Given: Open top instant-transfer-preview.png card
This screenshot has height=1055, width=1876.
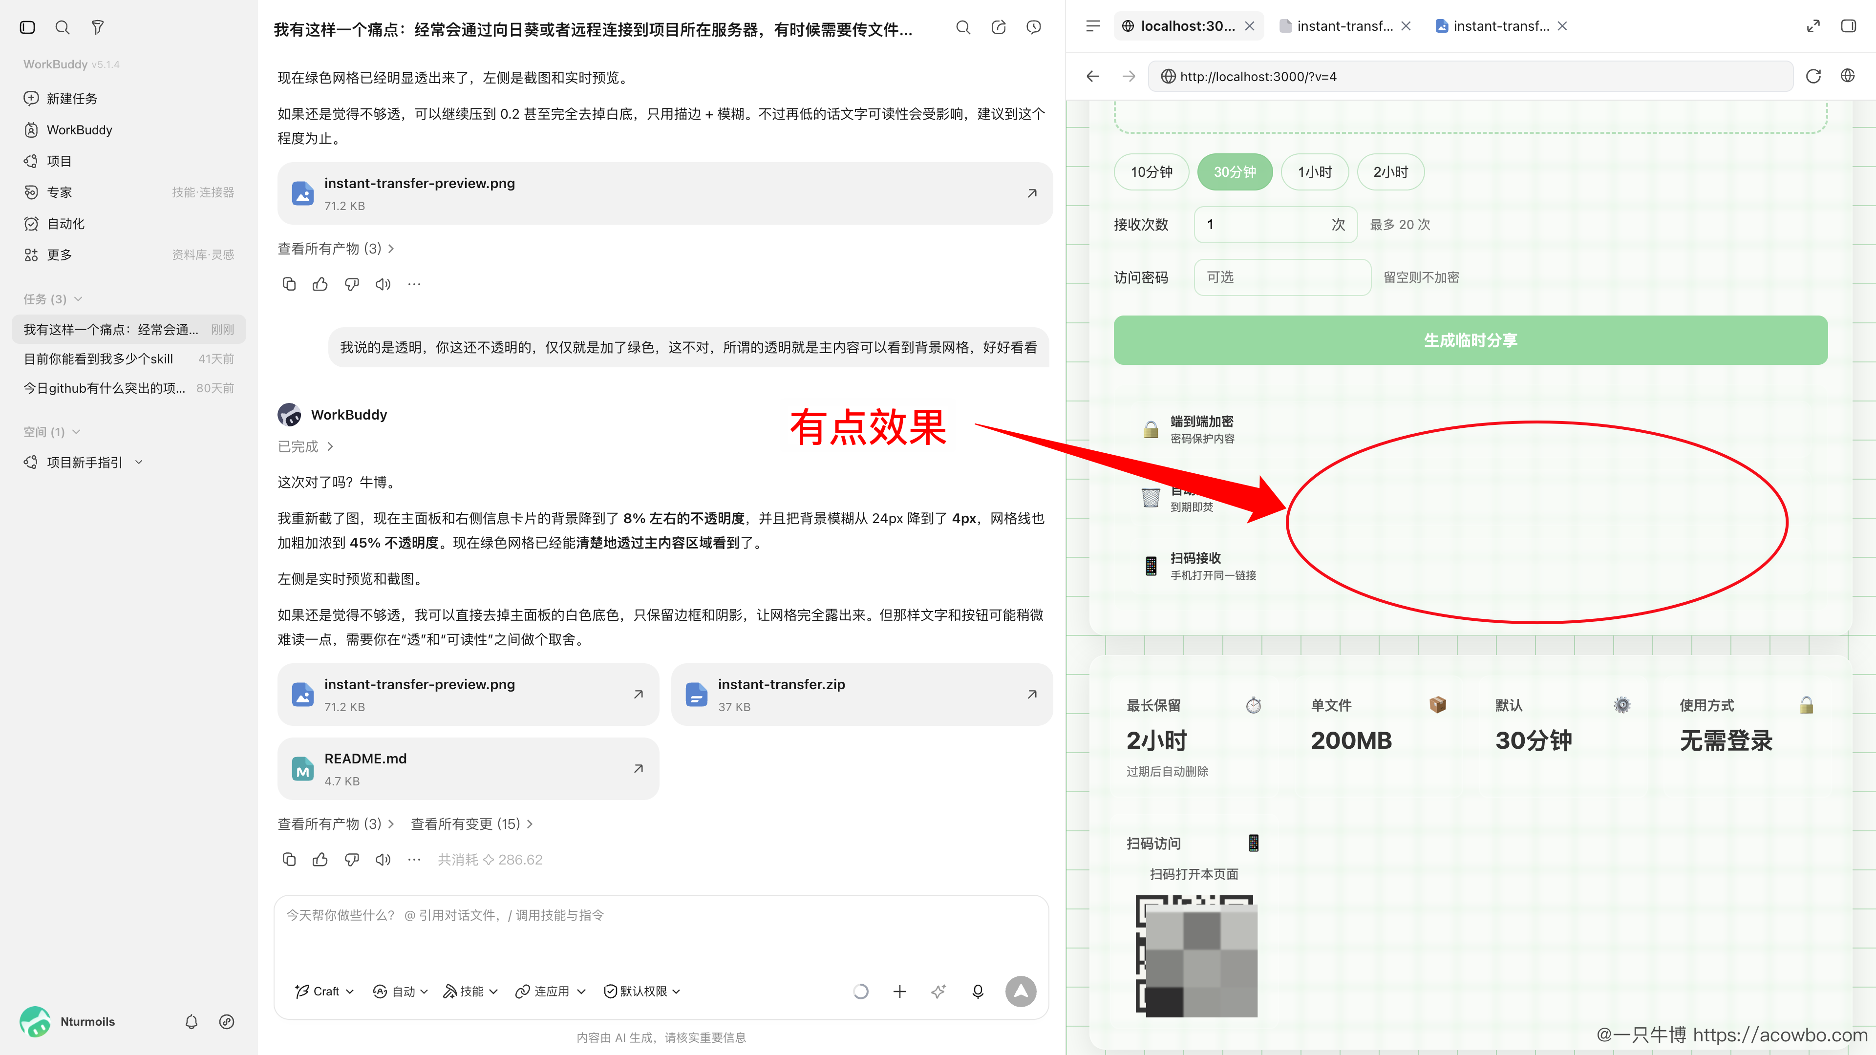Looking at the screenshot, I should pyautogui.click(x=665, y=193).
